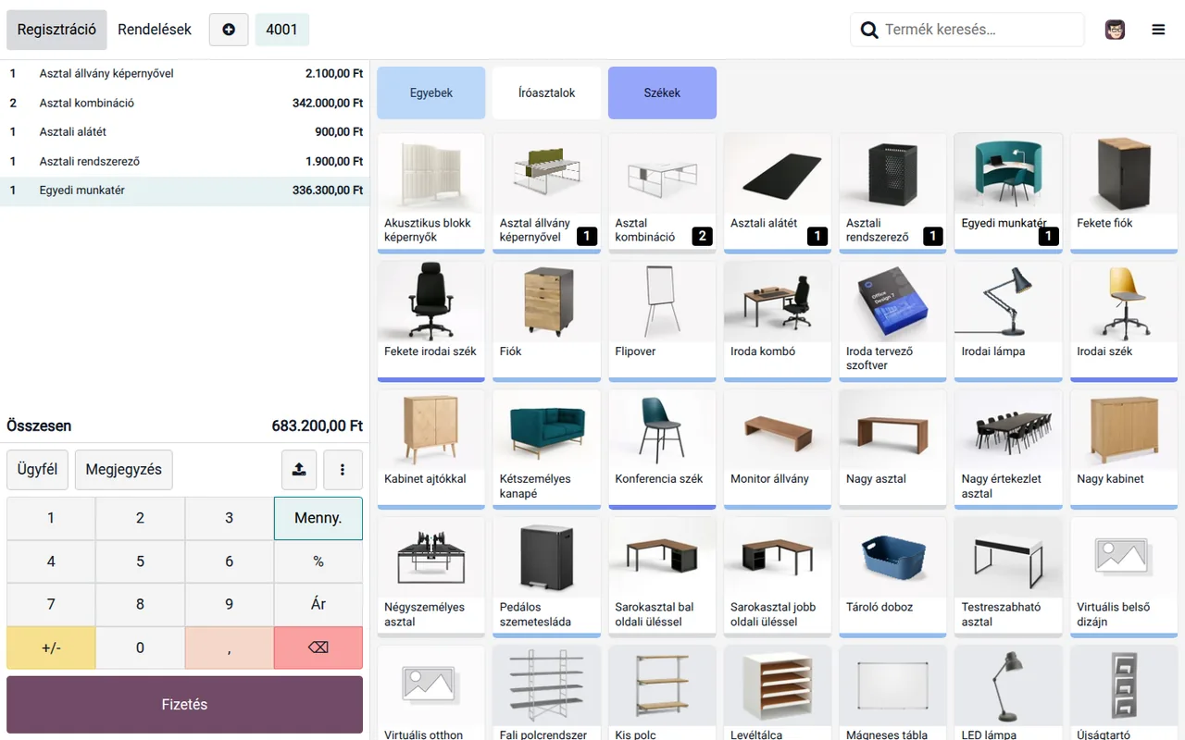Viewport: 1185px width, 740px height.
Task: Add the Pedálos szemetesláda product
Action: click(547, 578)
